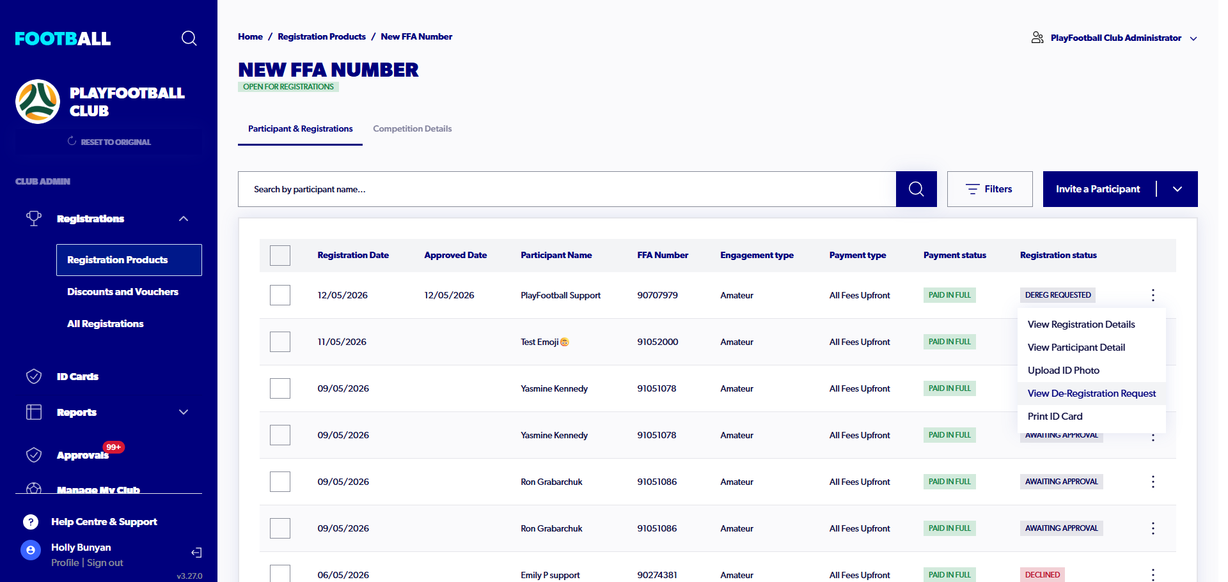Viewport: 1228px width, 582px height.
Task: Click the Registrations trophy icon
Action: 34,218
